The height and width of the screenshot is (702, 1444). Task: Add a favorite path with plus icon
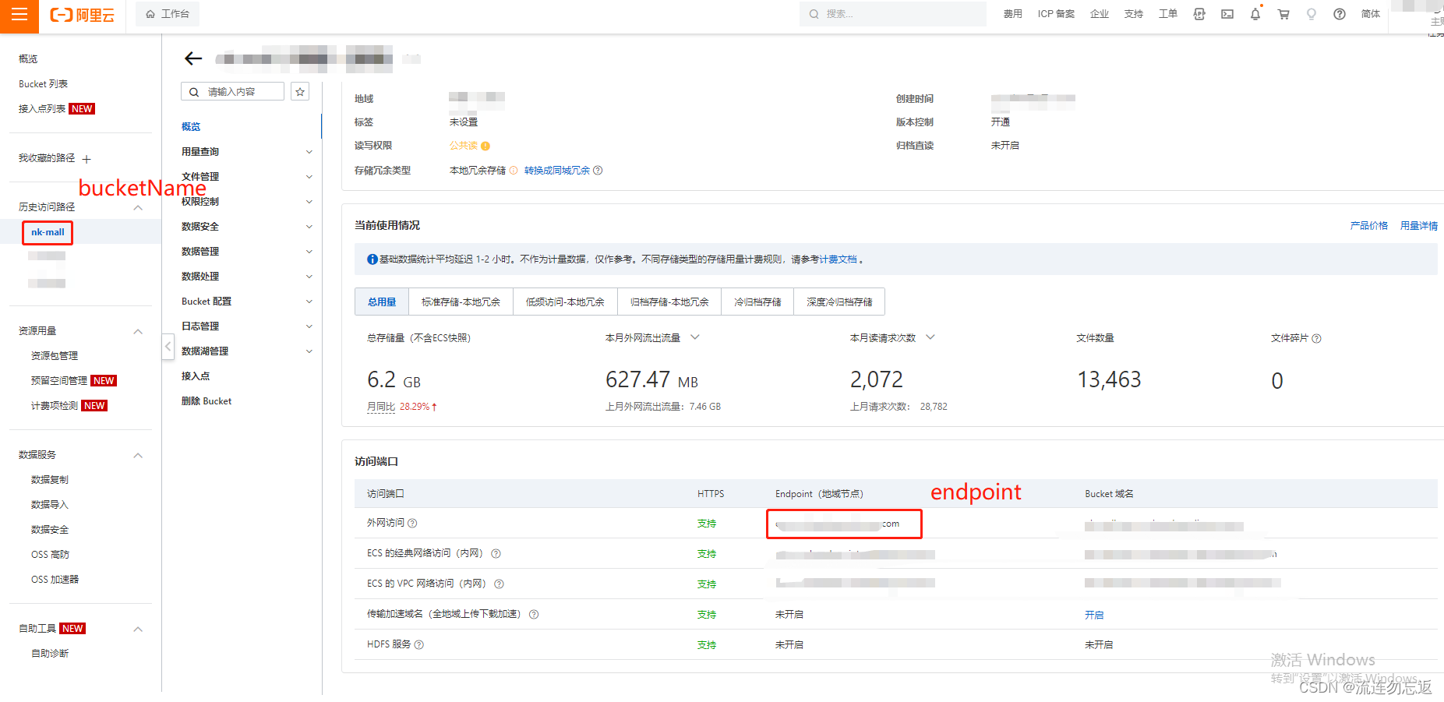pyautogui.click(x=86, y=159)
